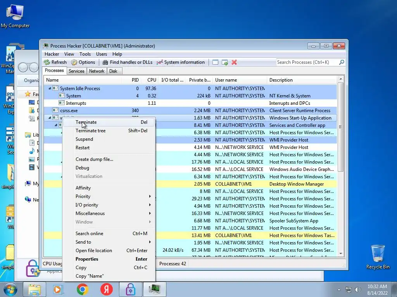
Task: Sort by the PID column header
Action: pos(132,80)
